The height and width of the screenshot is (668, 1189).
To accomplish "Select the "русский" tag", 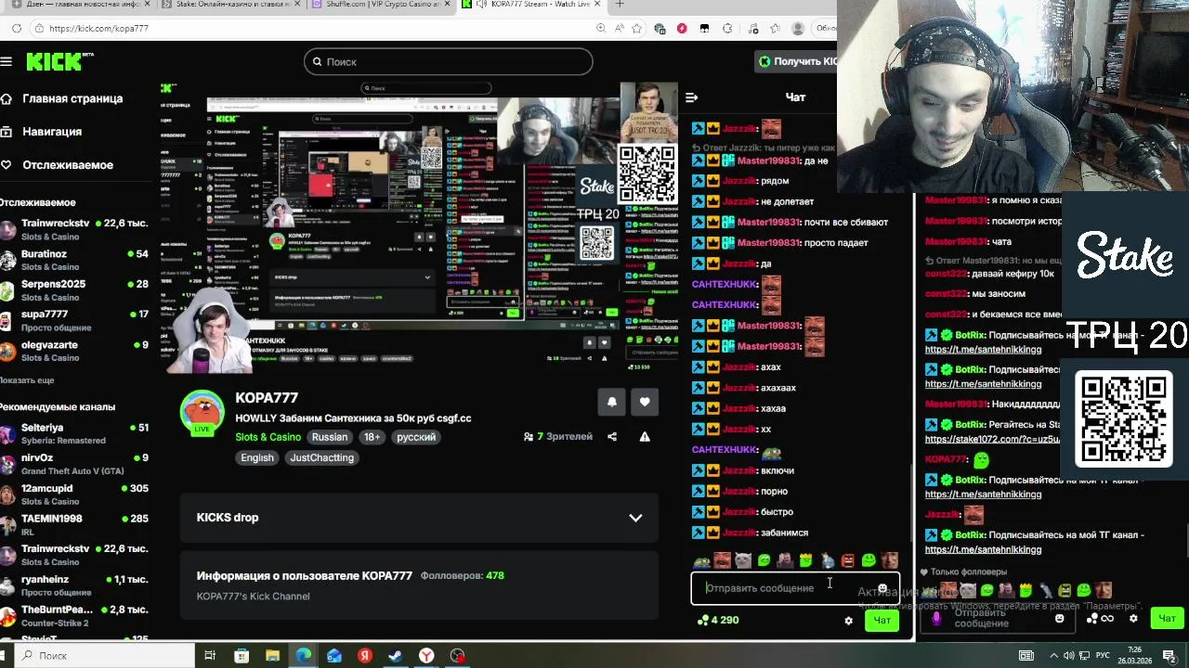I will point(416,437).
